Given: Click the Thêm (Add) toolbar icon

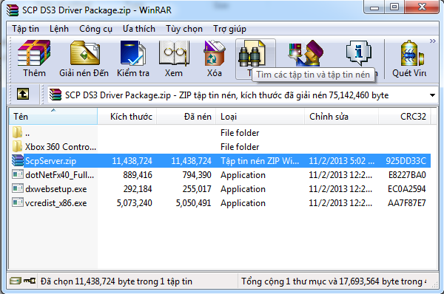Looking at the screenshot, I should pos(34,53).
